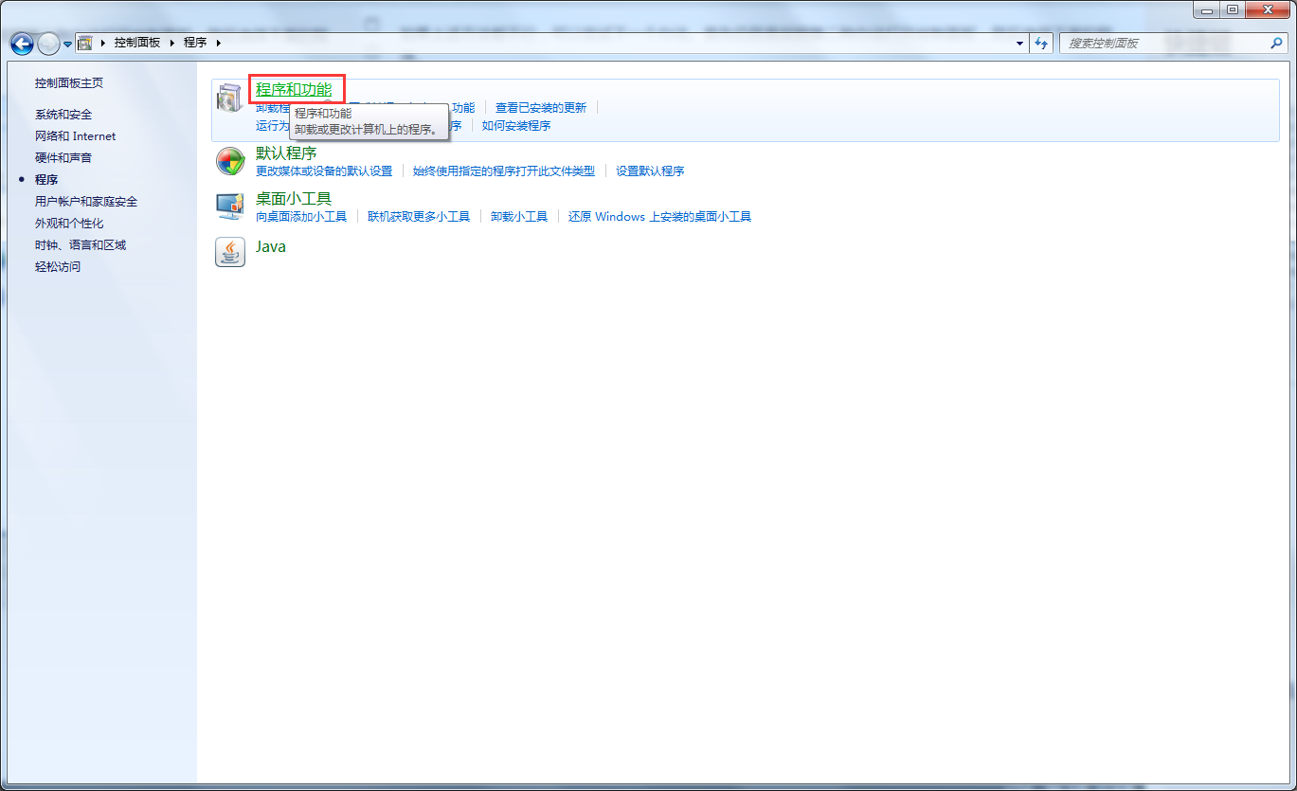The width and height of the screenshot is (1297, 791).
Task: Open the 桌面小工具 heading link
Action: pos(294,199)
